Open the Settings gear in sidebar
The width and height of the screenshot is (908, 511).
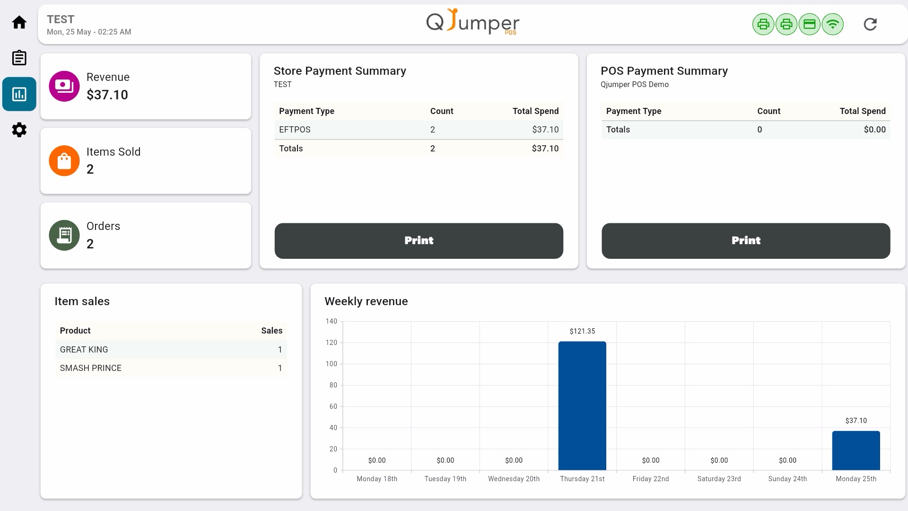tap(19, 130)
